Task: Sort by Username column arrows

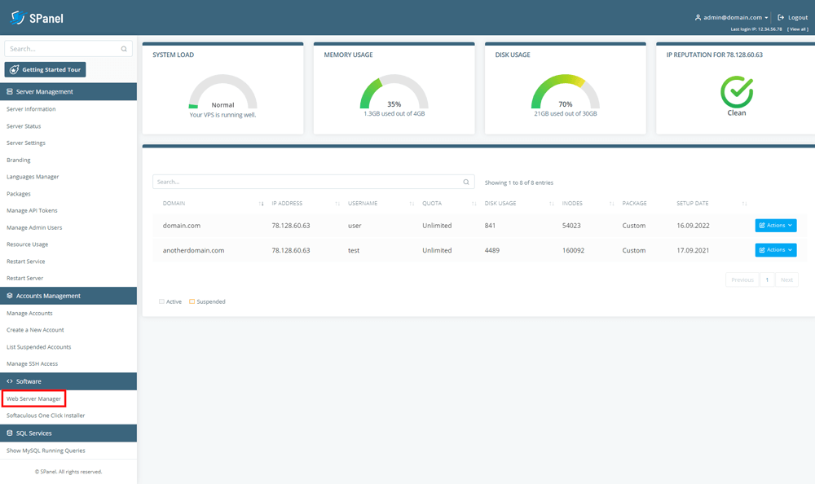Action: coord(412,204)
